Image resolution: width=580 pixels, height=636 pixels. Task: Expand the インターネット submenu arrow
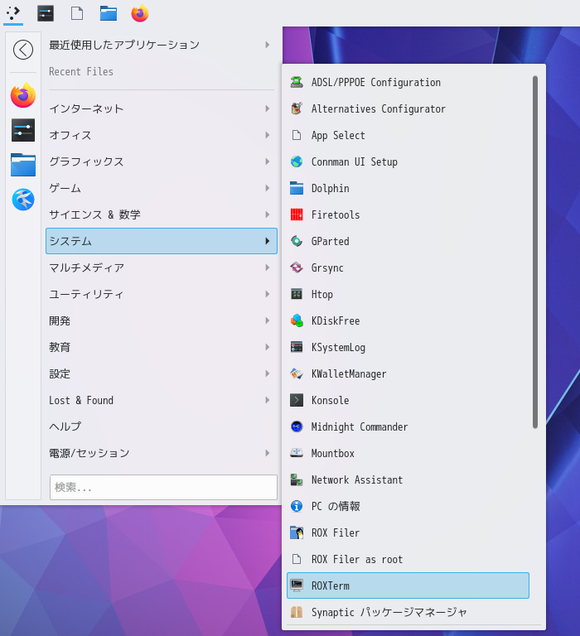pyautogui.click(x=268, y=108)
